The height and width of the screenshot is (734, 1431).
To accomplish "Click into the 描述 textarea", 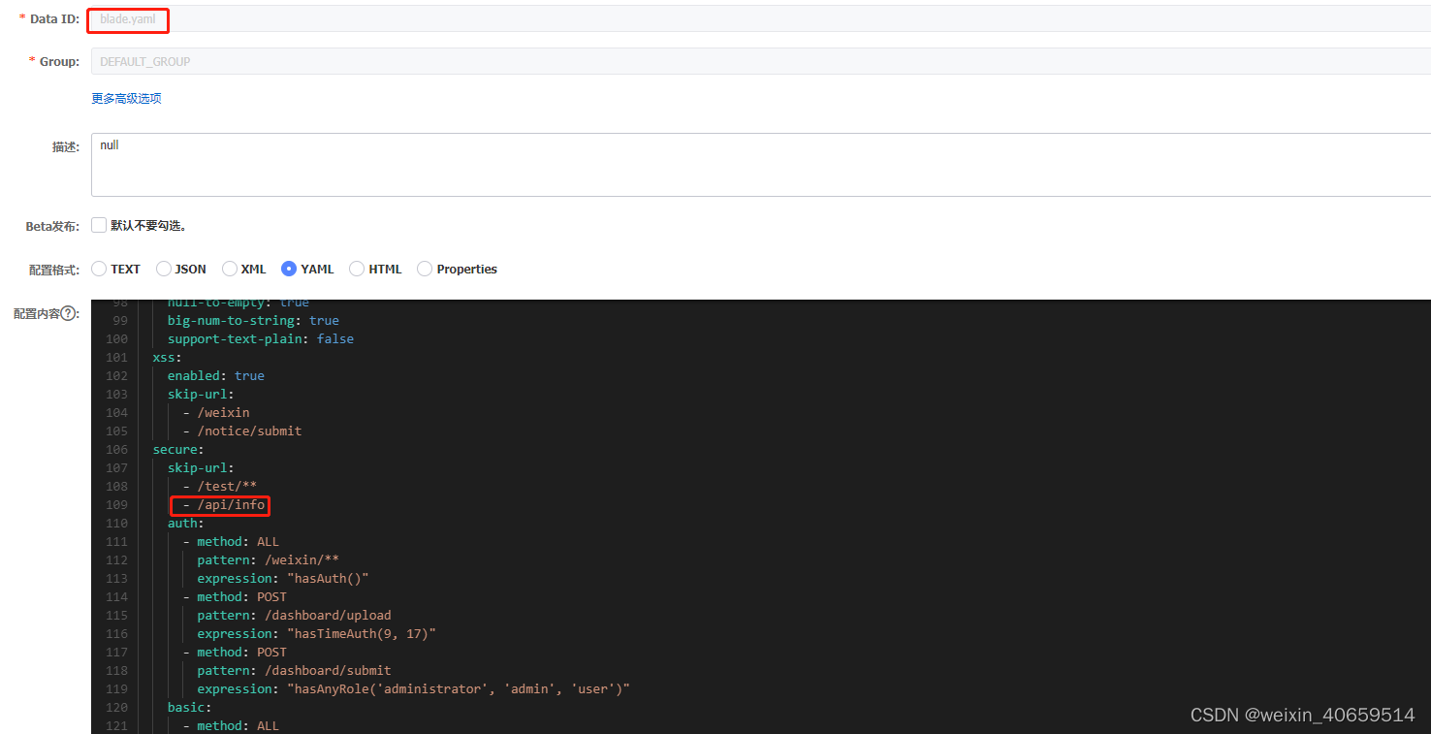I will (x=761, y=165).
